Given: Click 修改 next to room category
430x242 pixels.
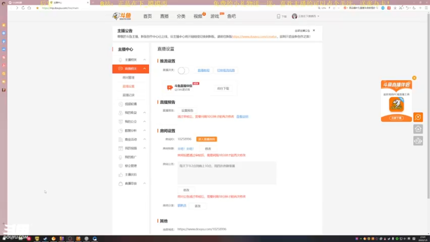Looking at the screenshot, I should point(198,206).
